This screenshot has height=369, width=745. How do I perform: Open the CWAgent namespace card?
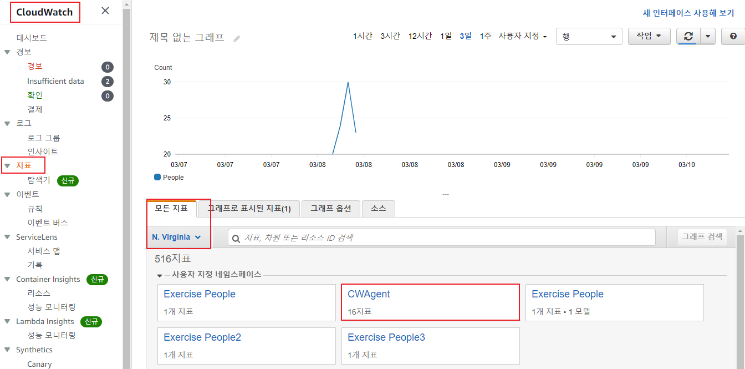(431, 302)
